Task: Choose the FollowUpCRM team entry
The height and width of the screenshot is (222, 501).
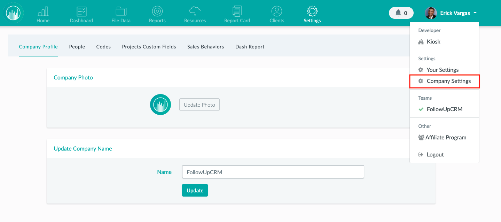Action: point(444,109)
